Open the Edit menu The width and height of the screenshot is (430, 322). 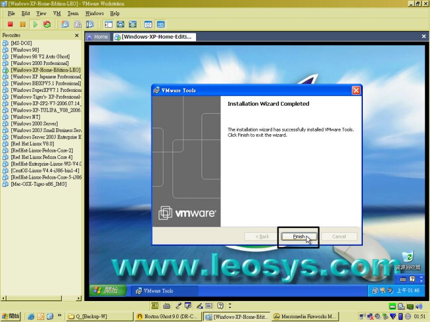click(26, 13)
